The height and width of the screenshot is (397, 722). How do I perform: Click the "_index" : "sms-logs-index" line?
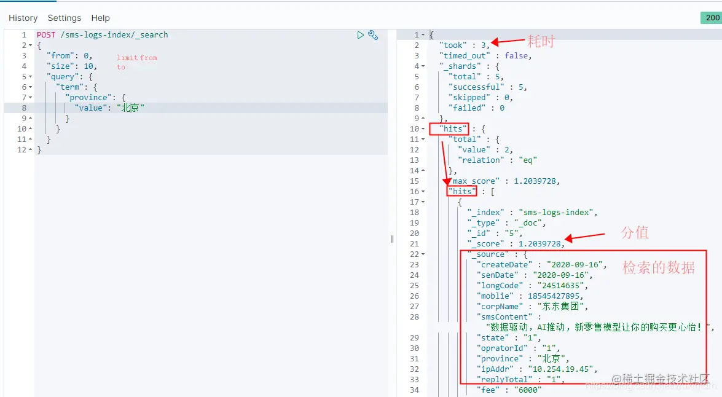[x=532, y=212]
